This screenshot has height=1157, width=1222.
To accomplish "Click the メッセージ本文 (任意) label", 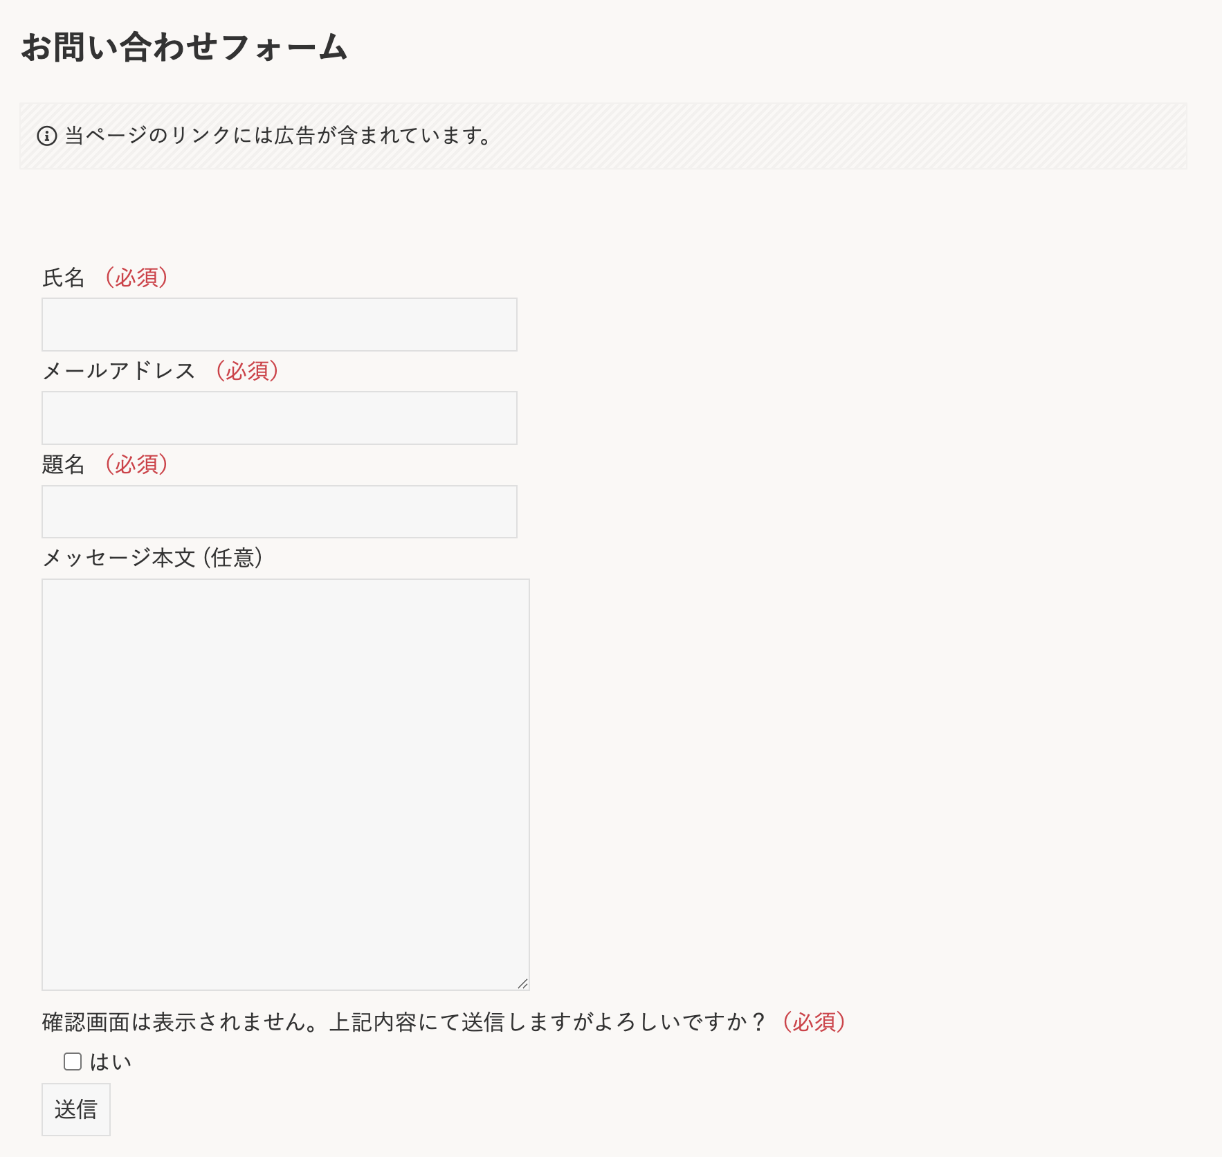I will (152, 558).
